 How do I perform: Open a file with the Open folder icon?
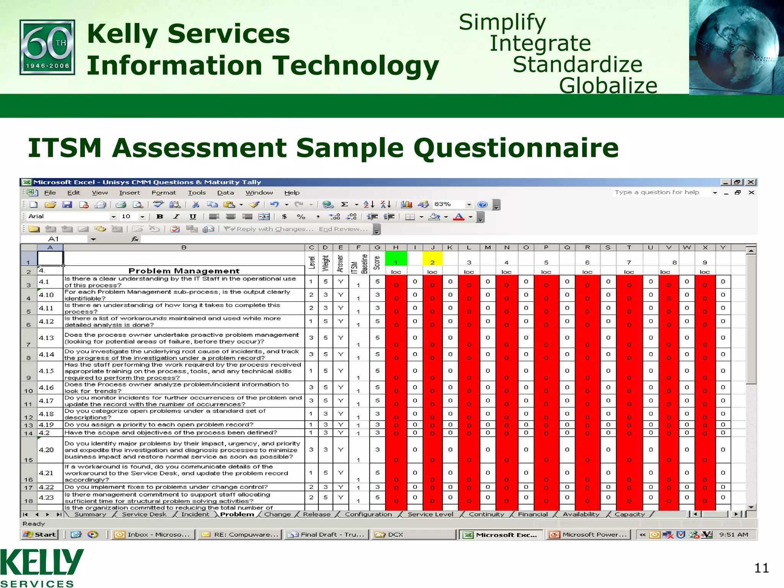pos(50,205)
